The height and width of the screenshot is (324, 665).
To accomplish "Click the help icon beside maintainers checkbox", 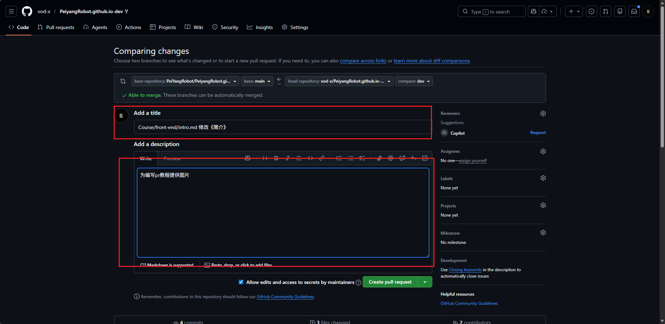I will click(x=358, y=283).
